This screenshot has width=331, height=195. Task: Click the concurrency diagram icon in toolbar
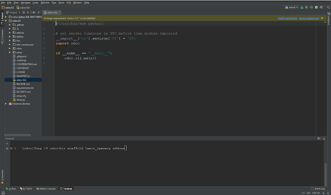tap(321, 7)
